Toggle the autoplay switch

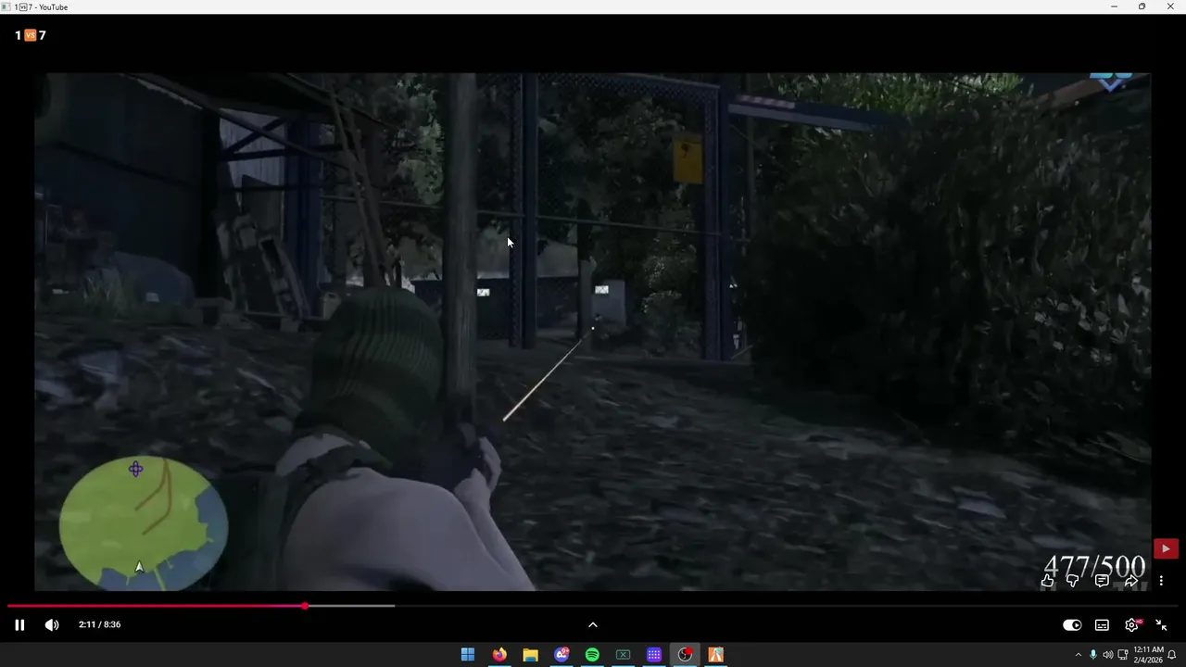click(1072, 625)
